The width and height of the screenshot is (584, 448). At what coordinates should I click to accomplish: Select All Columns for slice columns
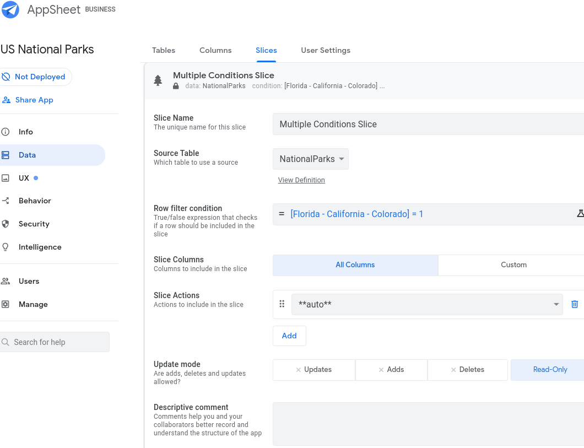tap(355, 265)
